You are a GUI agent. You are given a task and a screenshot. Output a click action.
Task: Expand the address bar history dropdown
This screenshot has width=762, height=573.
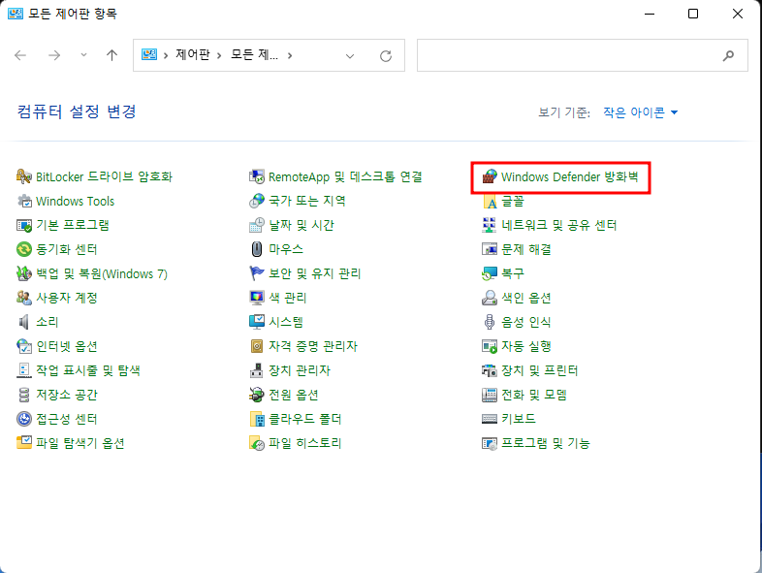[349, 56]
